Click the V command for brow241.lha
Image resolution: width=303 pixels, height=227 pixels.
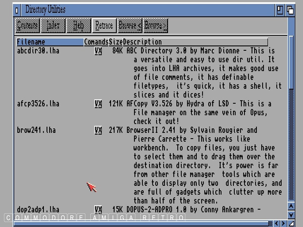pos(96,130)
